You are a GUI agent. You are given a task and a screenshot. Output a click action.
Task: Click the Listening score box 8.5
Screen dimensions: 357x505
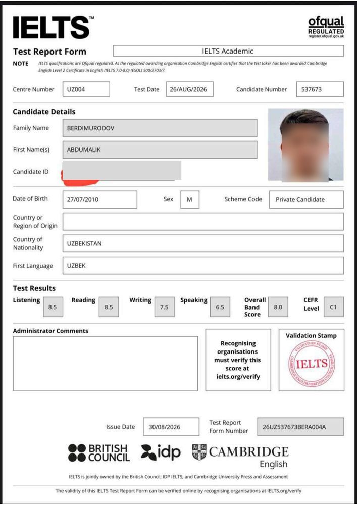coord(53,307)
